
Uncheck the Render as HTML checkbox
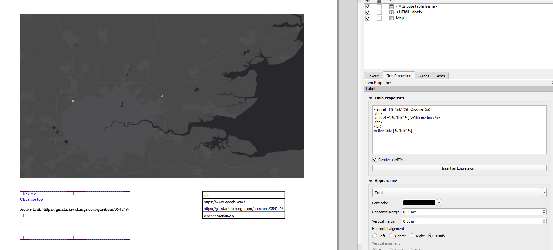click(x=375, y=160)
